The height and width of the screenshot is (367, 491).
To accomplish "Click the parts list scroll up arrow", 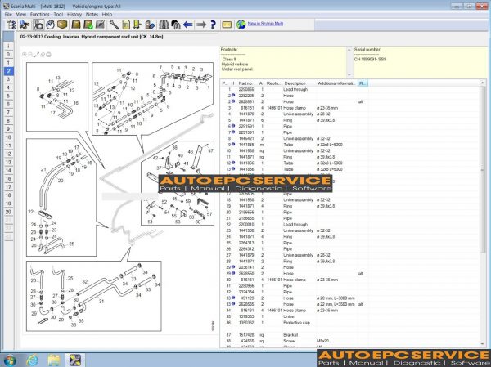I will point(482,83).
